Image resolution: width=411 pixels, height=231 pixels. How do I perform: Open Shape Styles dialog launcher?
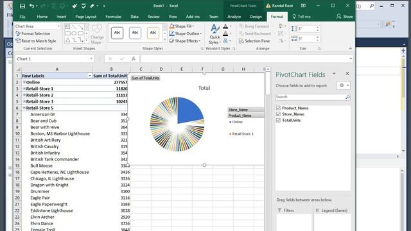202,49
